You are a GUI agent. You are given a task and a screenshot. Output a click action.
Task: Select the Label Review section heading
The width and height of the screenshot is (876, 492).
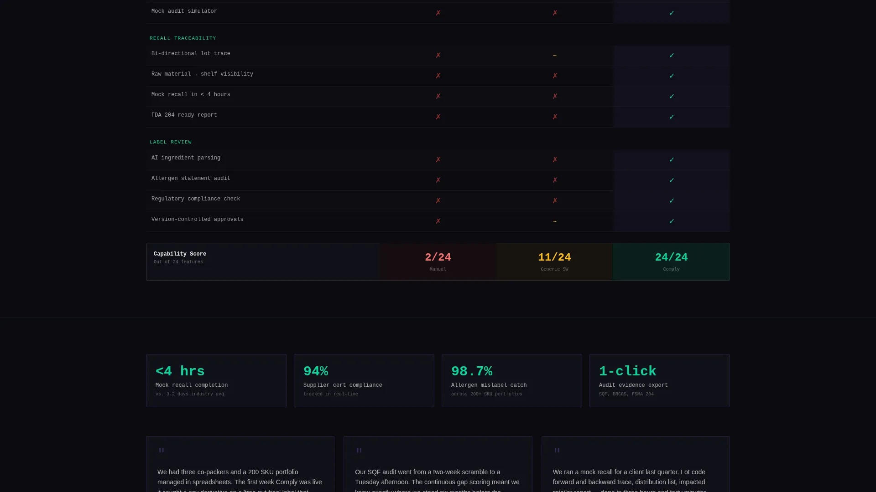pyautogui.click(x=171, y=142)
